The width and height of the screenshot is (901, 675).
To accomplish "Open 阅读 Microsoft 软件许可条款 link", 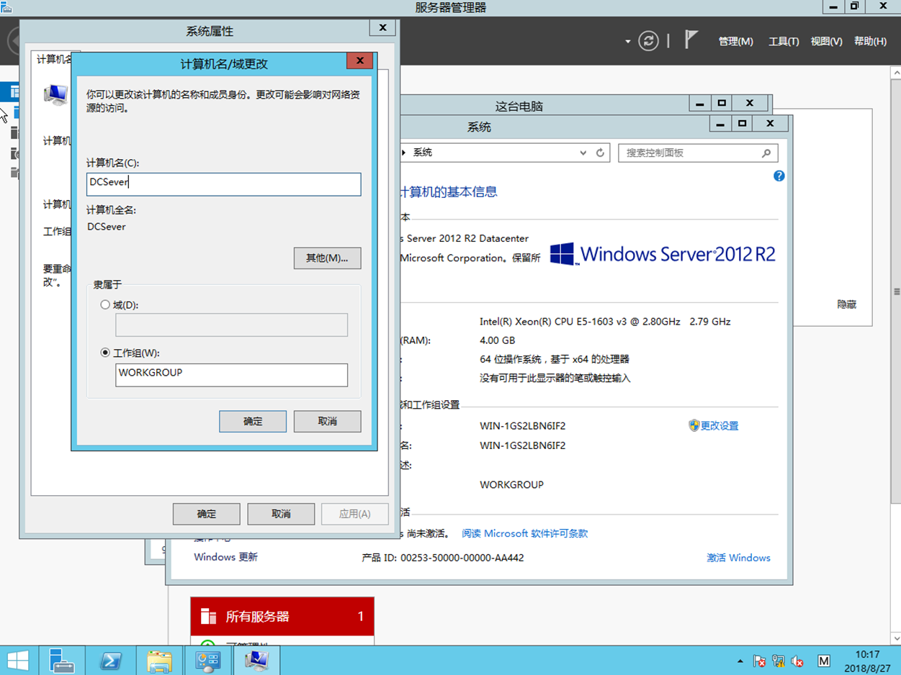I will click(524, 534).
